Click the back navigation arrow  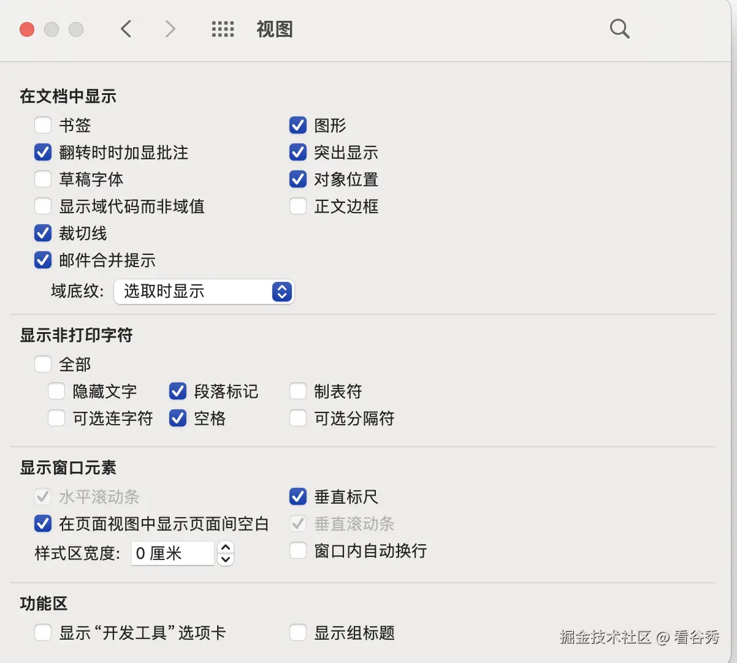[x=126, y=29]
